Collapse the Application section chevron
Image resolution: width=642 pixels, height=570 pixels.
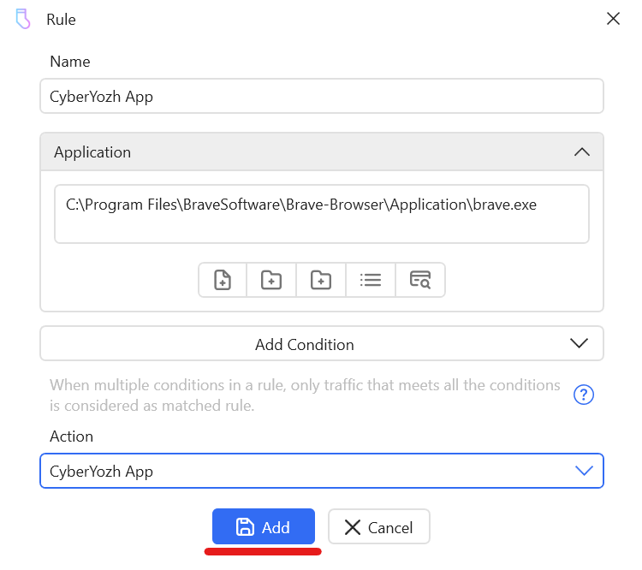[581, 152]
